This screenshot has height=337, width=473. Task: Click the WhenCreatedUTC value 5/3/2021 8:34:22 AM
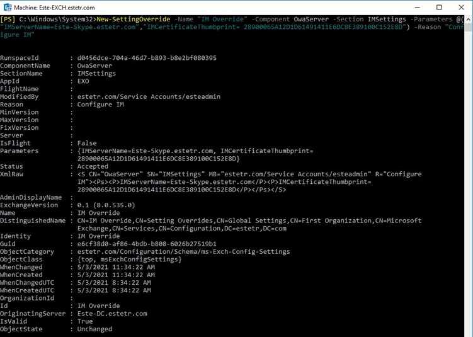[114, 290]
